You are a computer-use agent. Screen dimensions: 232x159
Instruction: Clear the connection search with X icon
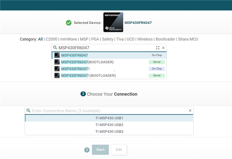(x=190, y=110)
